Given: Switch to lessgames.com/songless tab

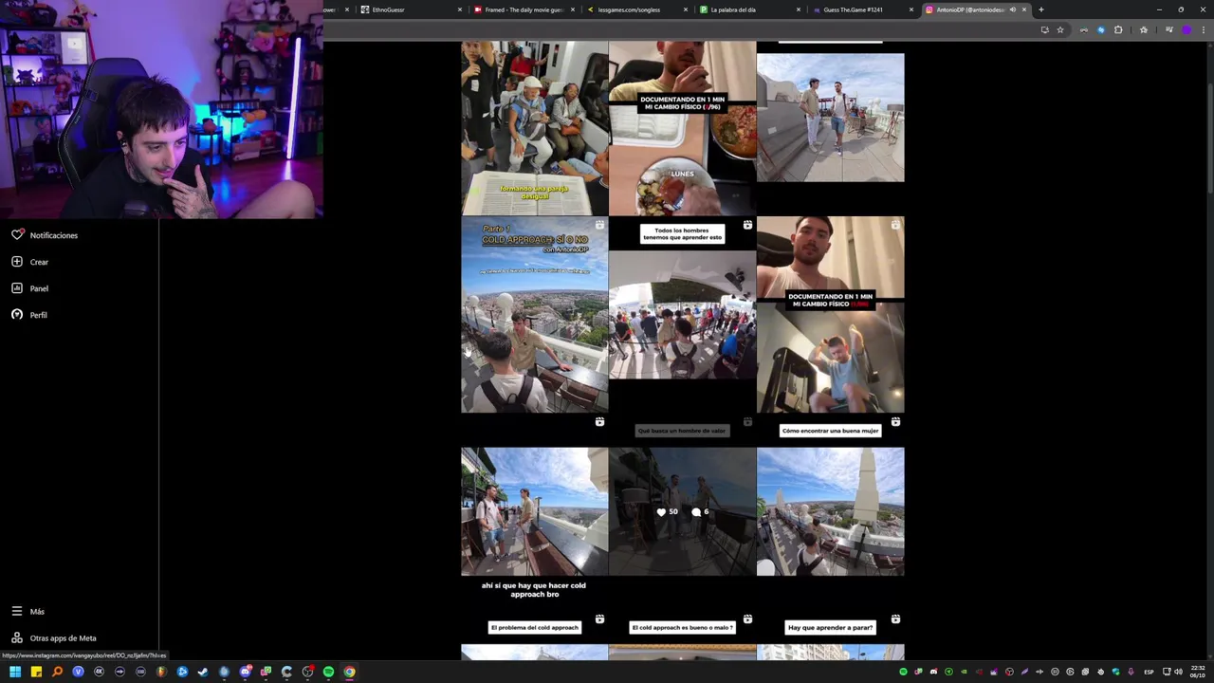Looking at the screenshot, I should click(x=638, y=9).
